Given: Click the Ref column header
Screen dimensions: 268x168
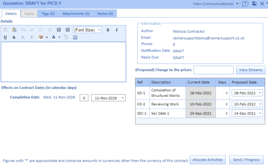Looking at the screenshot, I should coord(142,82).
